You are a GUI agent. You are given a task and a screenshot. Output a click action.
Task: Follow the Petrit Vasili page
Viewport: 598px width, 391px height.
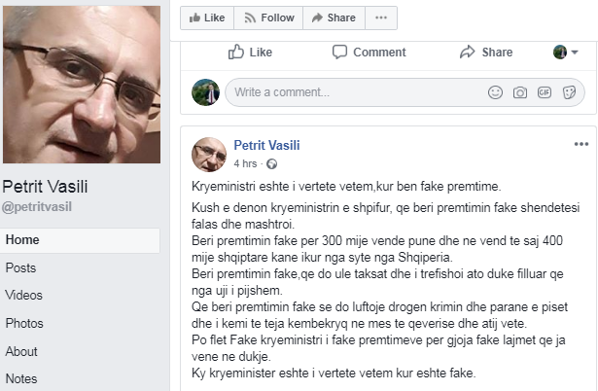(x=268, y=18)
